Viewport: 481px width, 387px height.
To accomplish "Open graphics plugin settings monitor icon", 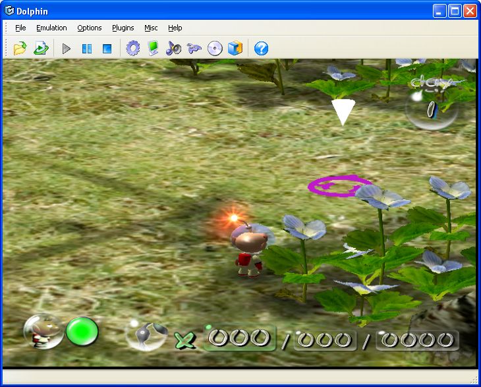I will click(153, 49).
